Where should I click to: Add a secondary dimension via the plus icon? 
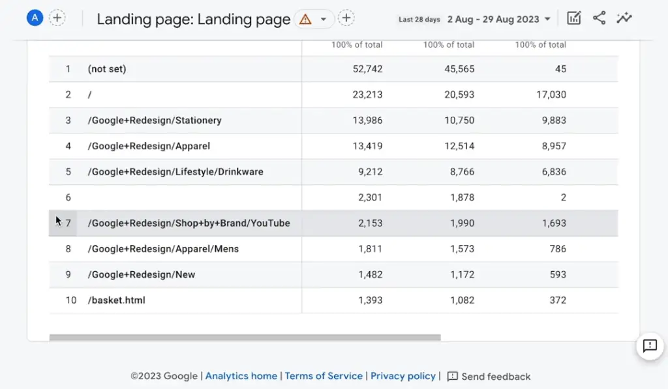click(346, 18)
